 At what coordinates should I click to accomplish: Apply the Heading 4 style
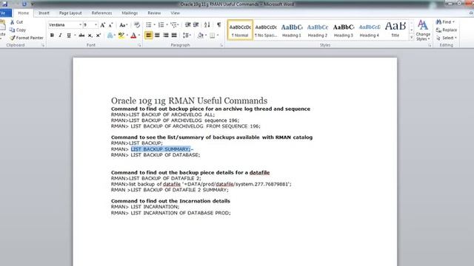point(370,30)
